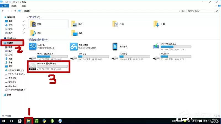This screenshot has width=221, height=124.
Task: Click the 桌面 toolbar label on taskbar
Action: pyautogui.click(x=174, y=121)
